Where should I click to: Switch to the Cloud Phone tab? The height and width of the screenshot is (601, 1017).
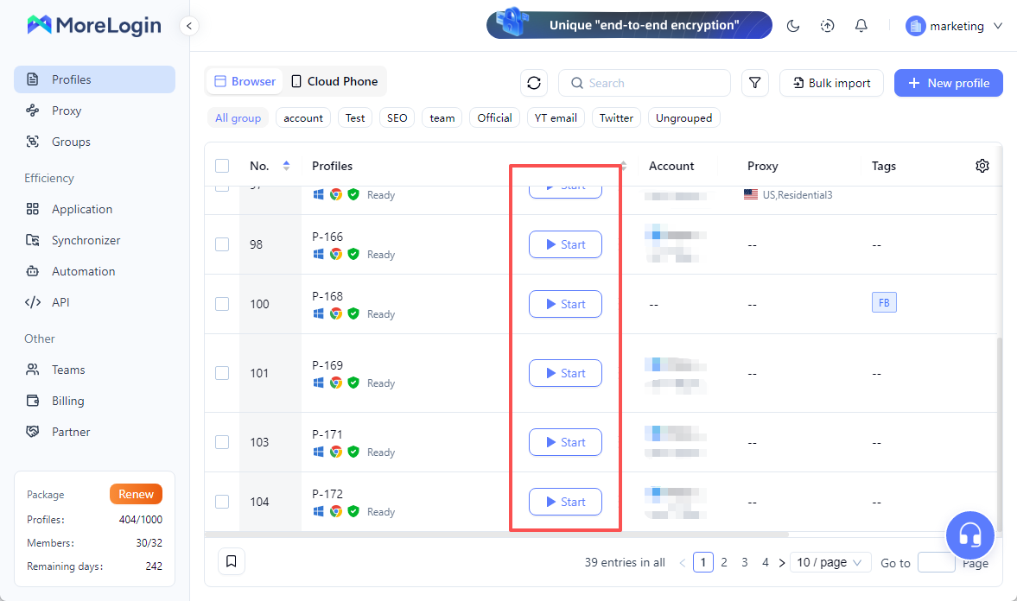click(x=334, y=81)
